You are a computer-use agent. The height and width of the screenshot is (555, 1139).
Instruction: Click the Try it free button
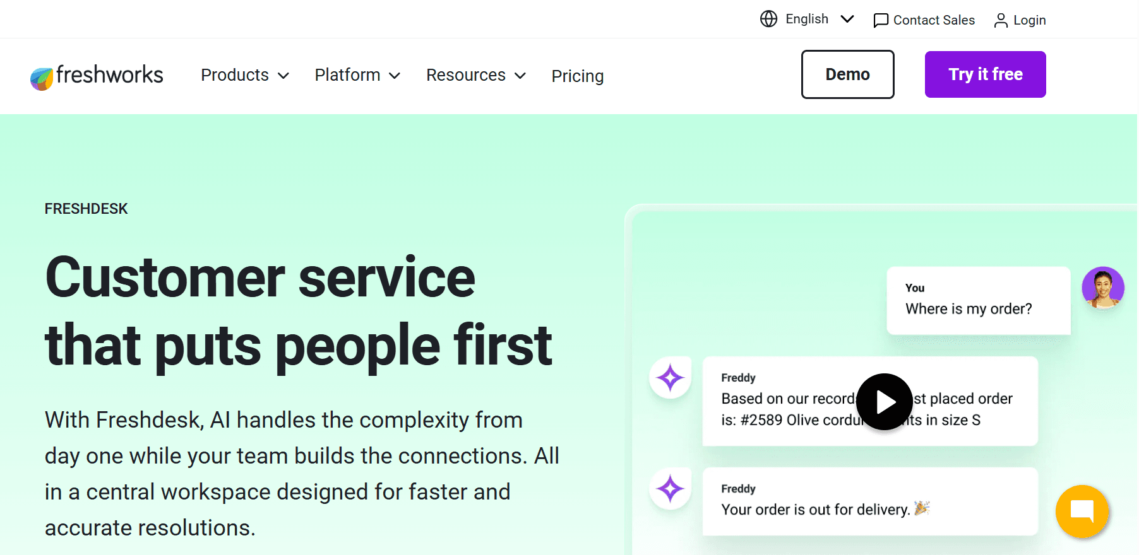(985, 74)
